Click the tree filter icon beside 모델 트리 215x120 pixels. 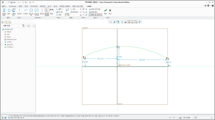(34, 26)
